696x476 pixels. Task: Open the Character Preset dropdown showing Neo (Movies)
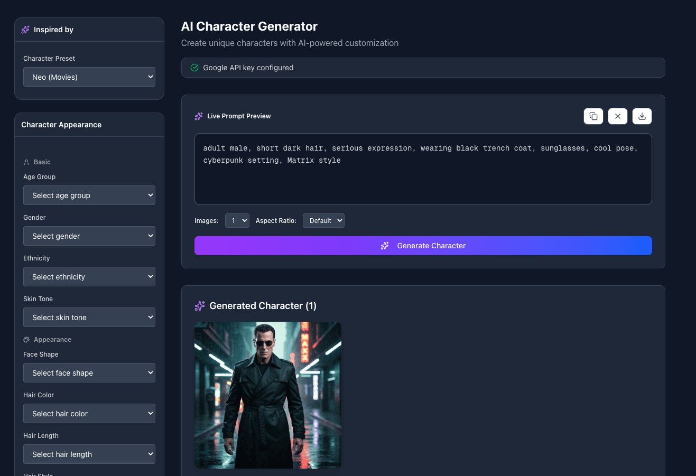pos(89,77)
